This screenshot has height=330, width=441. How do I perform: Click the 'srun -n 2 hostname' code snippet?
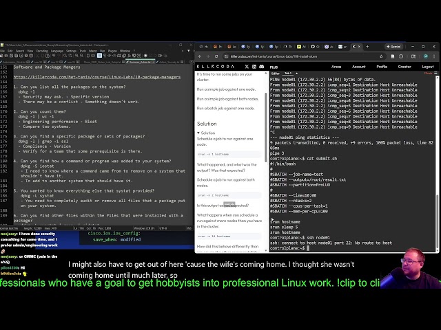(229, 195)
